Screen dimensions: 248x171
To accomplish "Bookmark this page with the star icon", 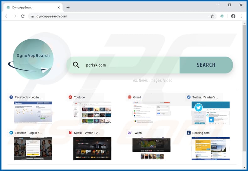I will coord(212,16).
